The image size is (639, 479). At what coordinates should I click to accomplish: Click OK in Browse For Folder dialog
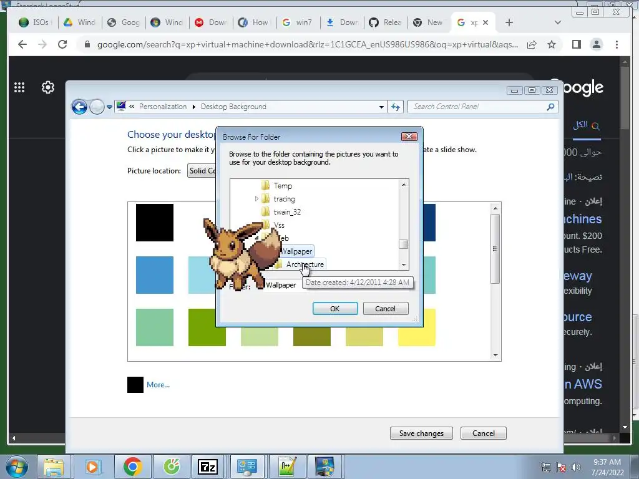[335, 309]
